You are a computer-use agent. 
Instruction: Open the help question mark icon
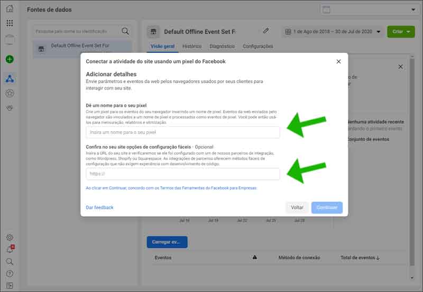(x=10, y=273)
